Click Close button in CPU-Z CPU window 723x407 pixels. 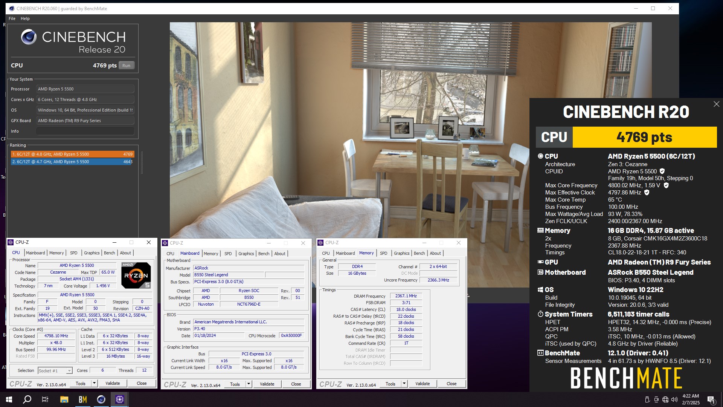142,383
